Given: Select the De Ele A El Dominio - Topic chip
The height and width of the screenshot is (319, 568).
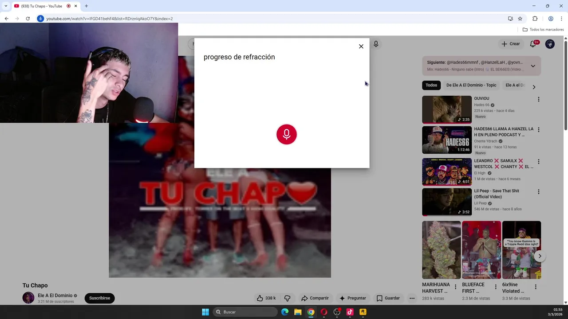Looking at the screenshot, I should tap(471, 85).
